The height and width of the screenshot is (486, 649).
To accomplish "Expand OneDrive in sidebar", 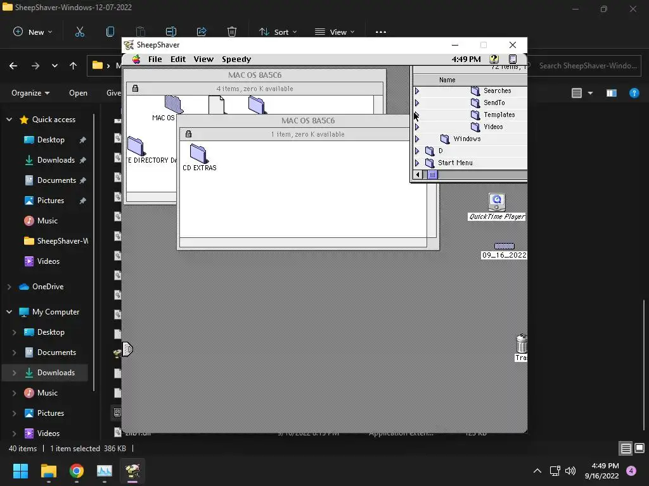I will point(9,287).
